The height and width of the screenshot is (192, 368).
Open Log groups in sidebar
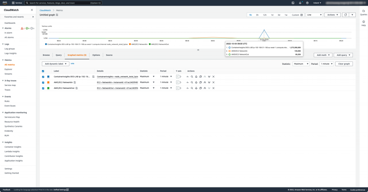pos(10,49)
